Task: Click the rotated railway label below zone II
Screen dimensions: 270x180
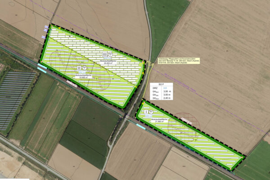Action: 72,84
